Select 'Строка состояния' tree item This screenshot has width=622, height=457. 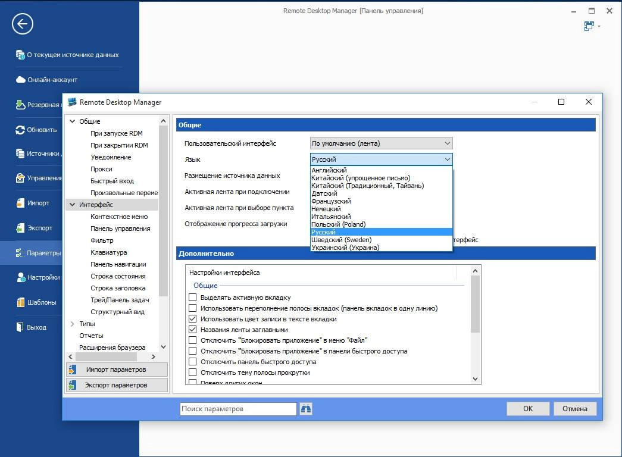coord(118,276)
